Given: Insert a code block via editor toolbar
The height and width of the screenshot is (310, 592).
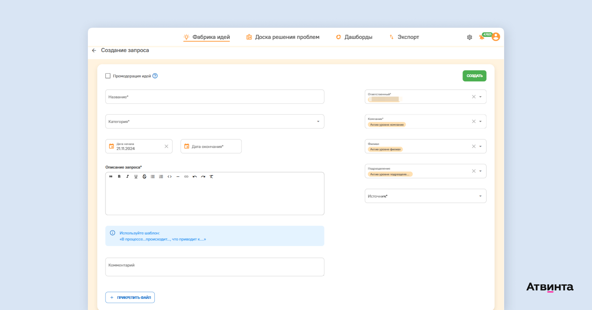Looking at the screenshot, I should pos(170,177).
